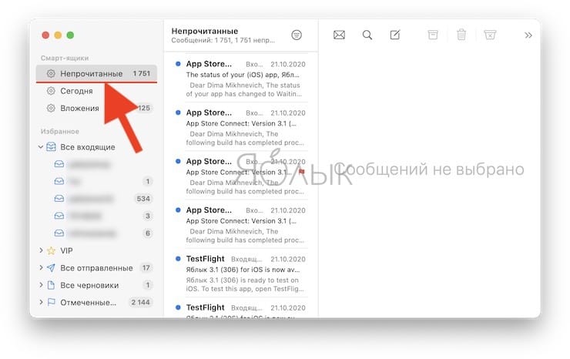Toggle the message filter icon
This screenshot has height=359, width=570.
point(297,35)
